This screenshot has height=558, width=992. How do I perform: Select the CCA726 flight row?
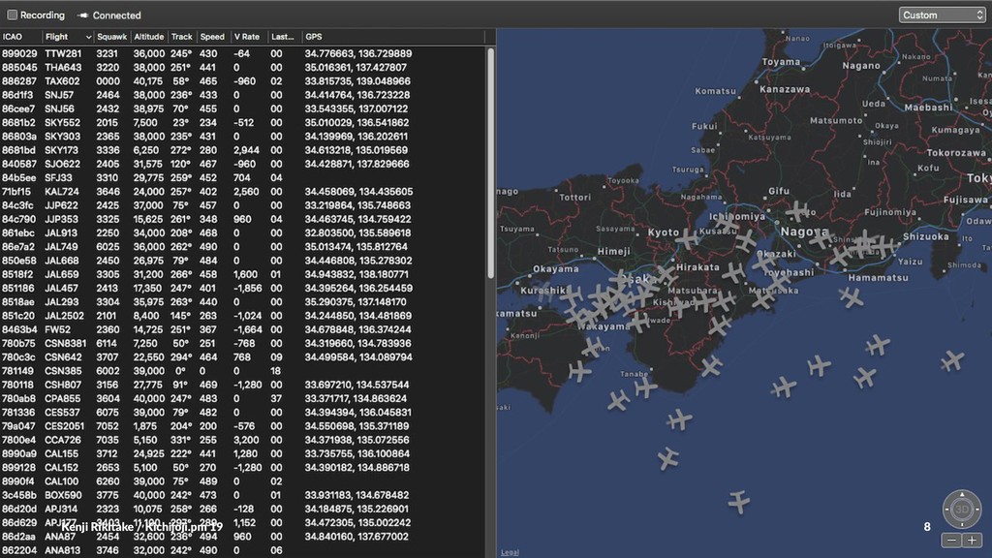click(x=243, y=441)
